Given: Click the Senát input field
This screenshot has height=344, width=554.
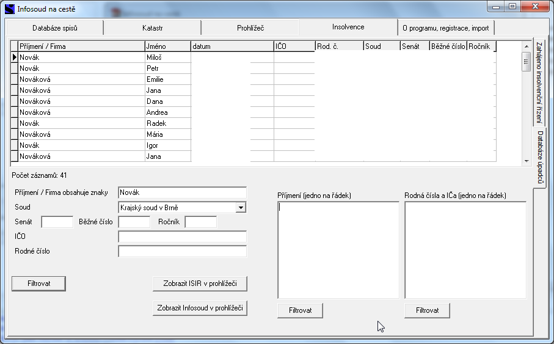Looking at the screenshot, I should [57, 222].
